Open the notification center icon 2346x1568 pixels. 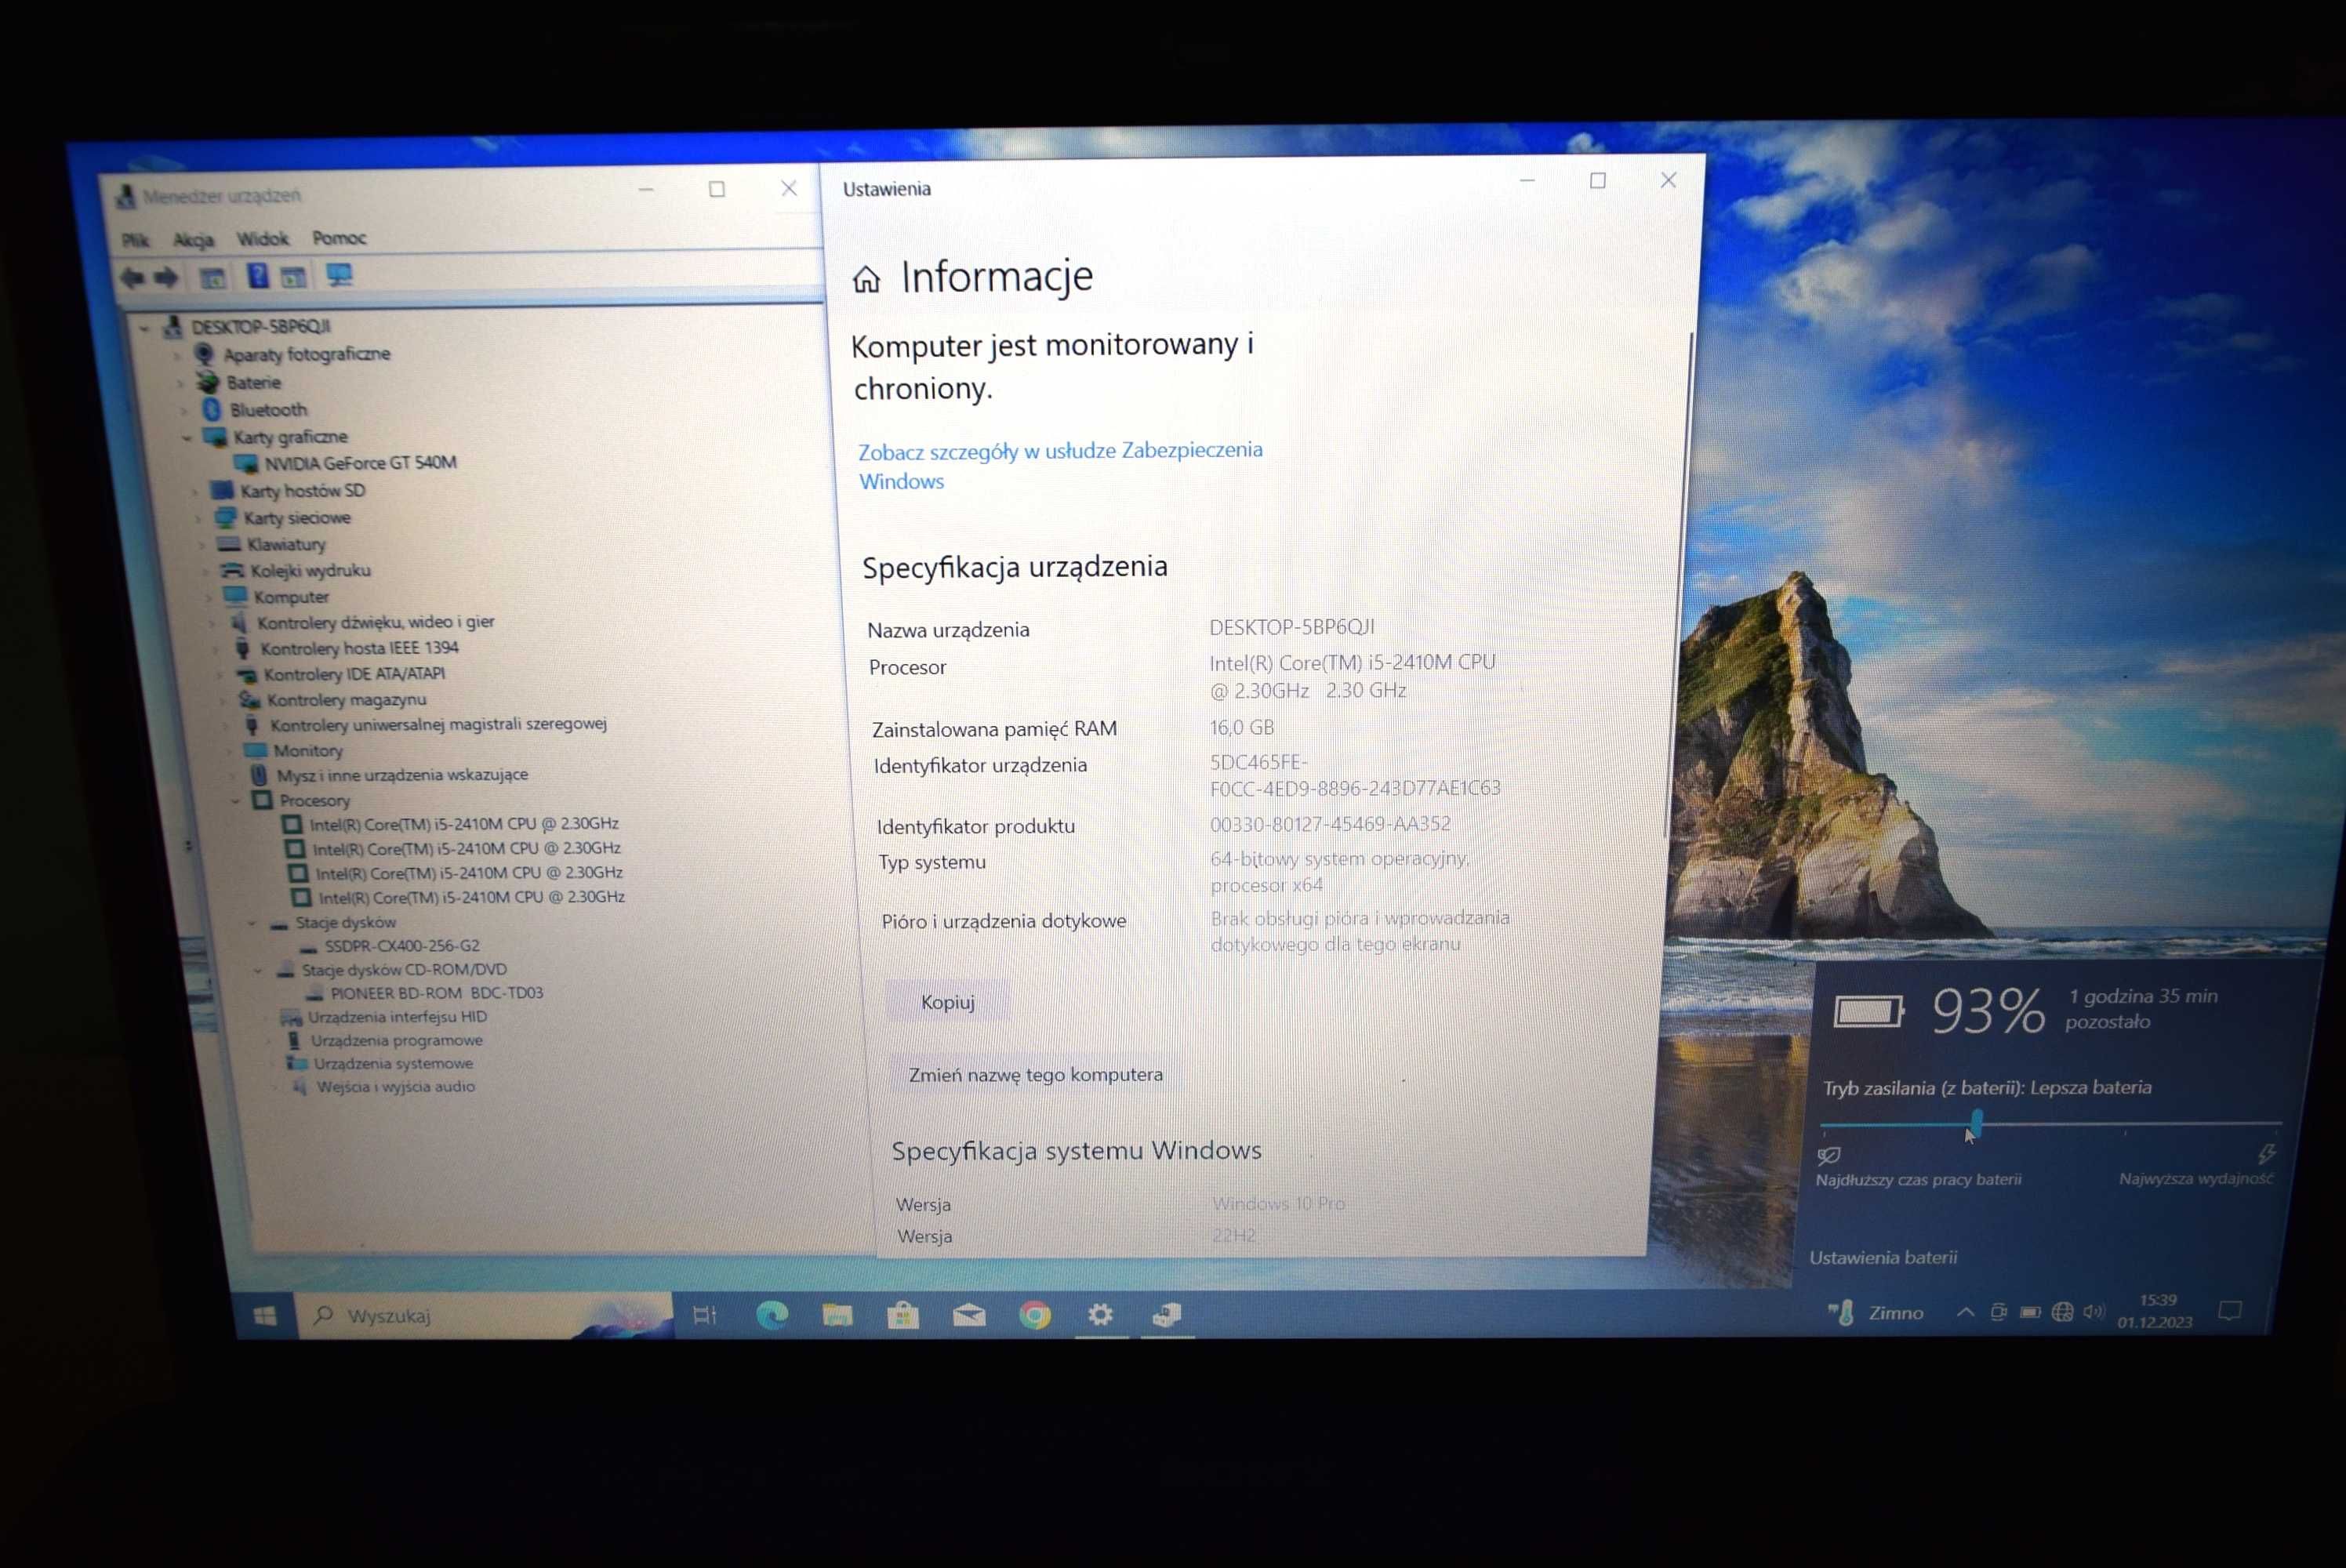tap(2229, 1311)
